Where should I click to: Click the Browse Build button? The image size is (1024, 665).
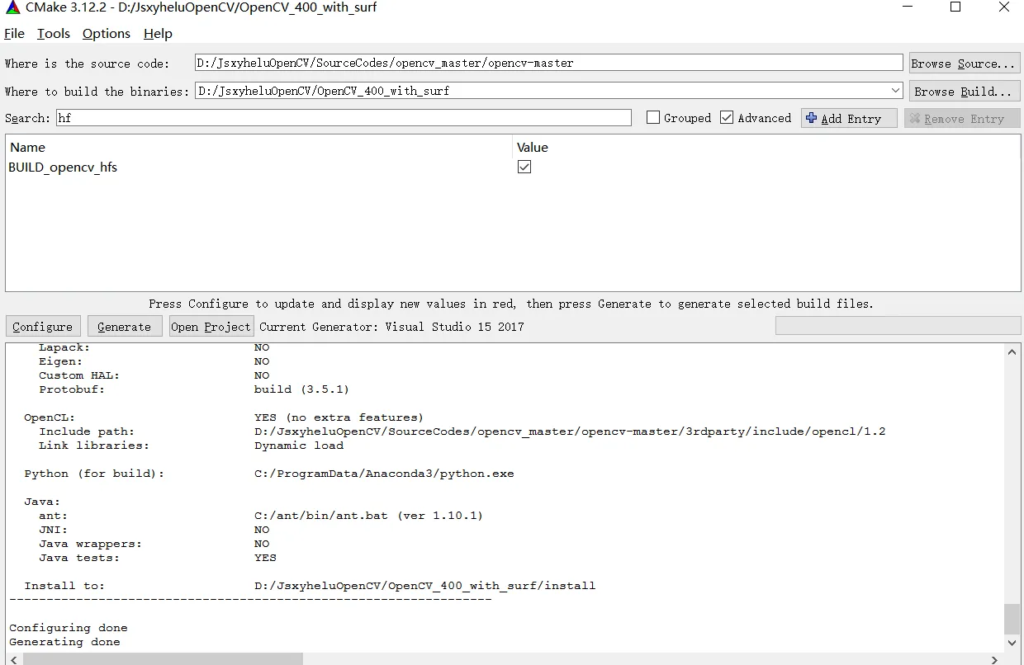point(965,92)
